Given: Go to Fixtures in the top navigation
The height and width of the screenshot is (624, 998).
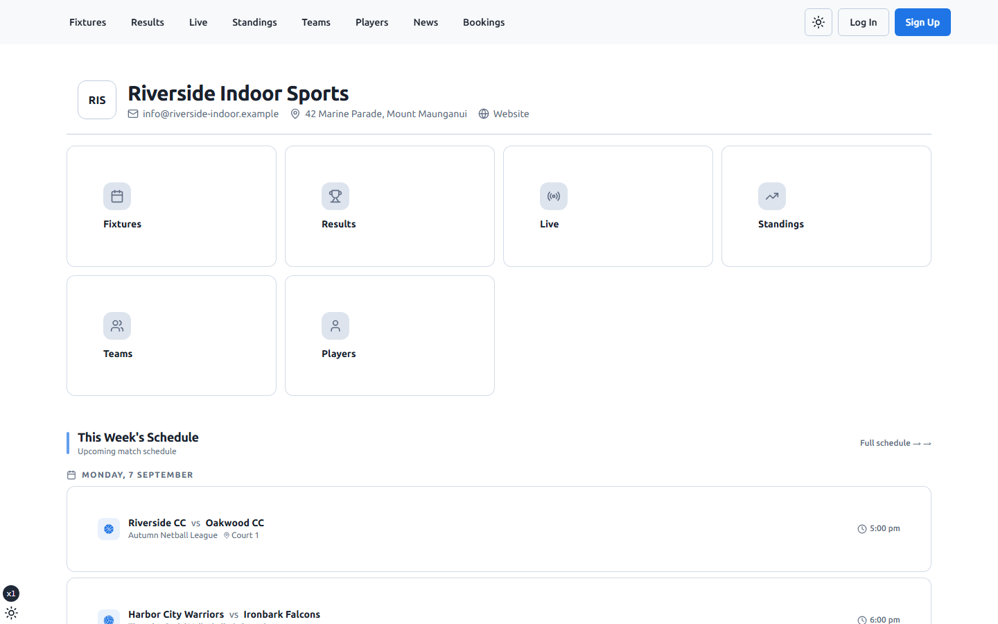Looking at the screenshot, I should (x=88, y=22).
